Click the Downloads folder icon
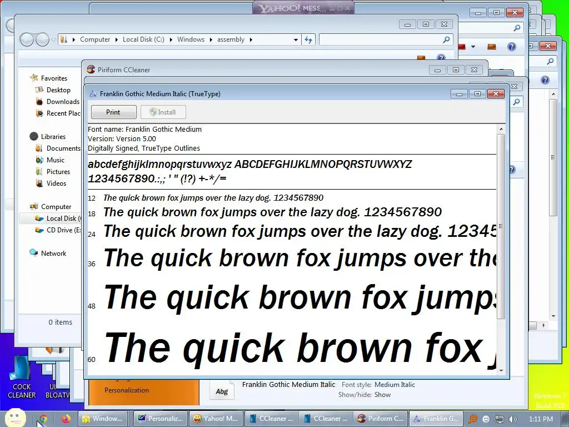The height and width of the screenshot is (427, 569). (x=39, y=102)
